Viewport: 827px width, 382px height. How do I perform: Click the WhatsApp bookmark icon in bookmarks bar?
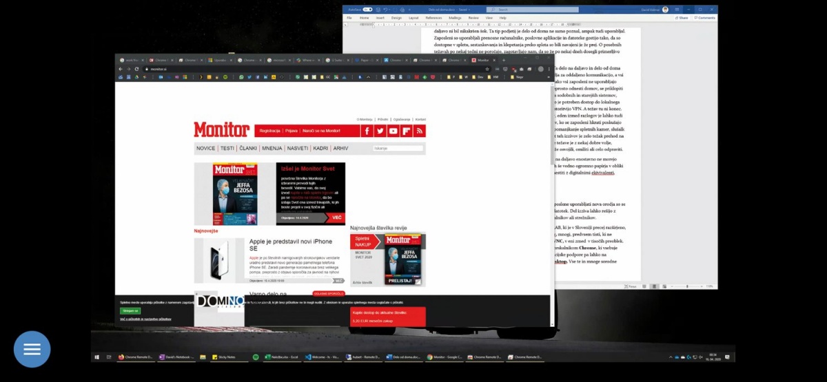pos(241,77)
